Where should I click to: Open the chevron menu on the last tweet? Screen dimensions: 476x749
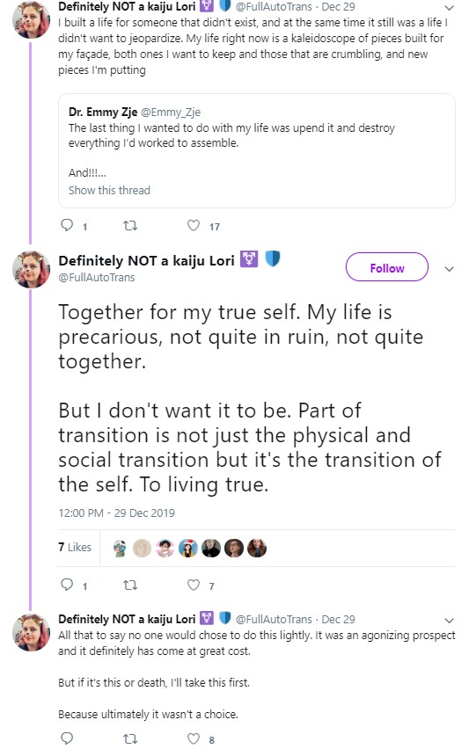pos(449,621)
